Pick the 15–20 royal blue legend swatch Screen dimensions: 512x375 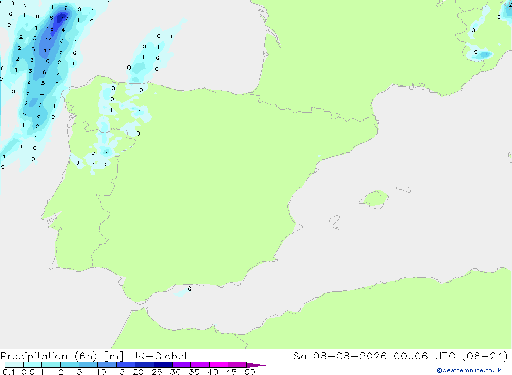coord(125,365)
